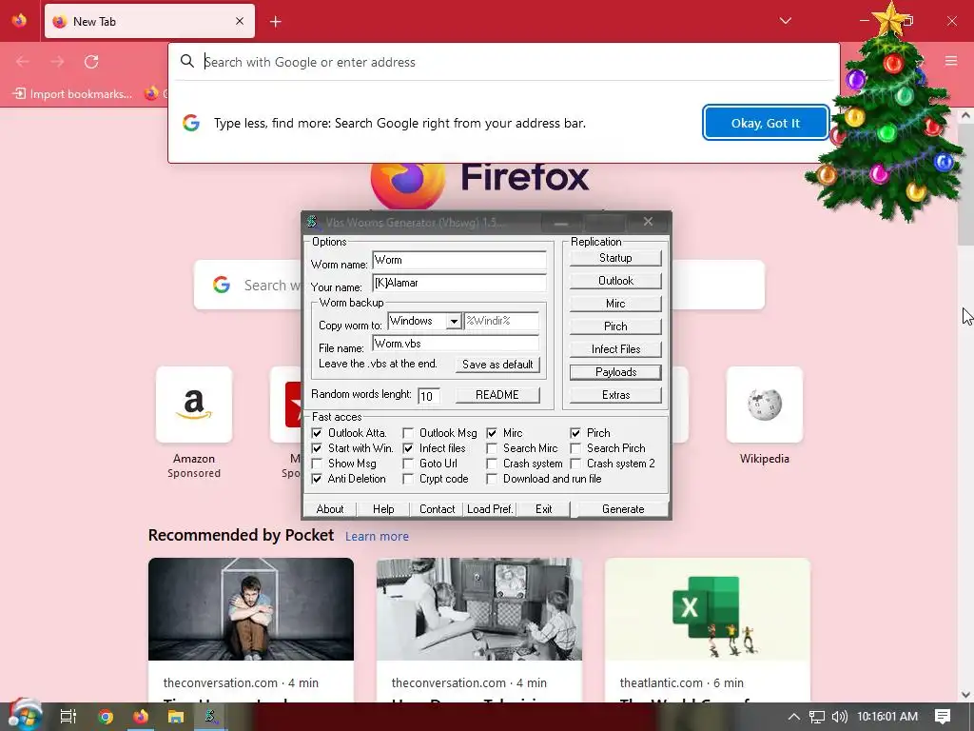Click Firefox taskbar icon

[x=141, y=717]
